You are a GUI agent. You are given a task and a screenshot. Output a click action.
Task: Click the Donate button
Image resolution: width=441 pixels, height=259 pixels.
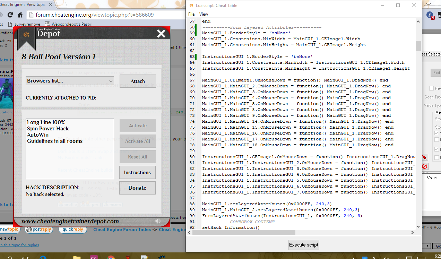pyautogui.click(x=137, y=188)
